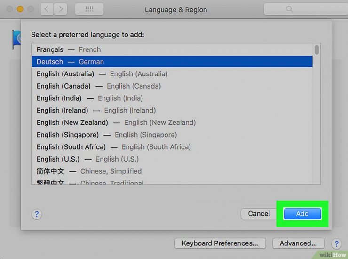This screenshot has height=259, width=348.
Task: Open Keyboard Preferences...
Action: [220, 243]
